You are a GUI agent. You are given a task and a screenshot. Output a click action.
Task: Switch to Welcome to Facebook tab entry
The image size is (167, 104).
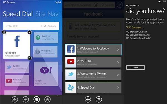click(93, 50)
